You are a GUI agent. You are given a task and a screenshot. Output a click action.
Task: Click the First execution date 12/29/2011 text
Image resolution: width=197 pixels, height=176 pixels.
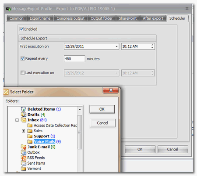click(x=74, y=47)
